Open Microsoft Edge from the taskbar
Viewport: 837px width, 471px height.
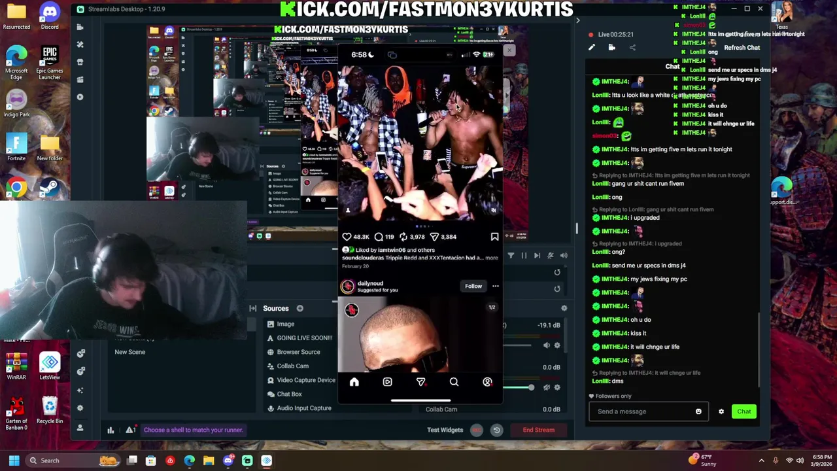pos(189,461)
